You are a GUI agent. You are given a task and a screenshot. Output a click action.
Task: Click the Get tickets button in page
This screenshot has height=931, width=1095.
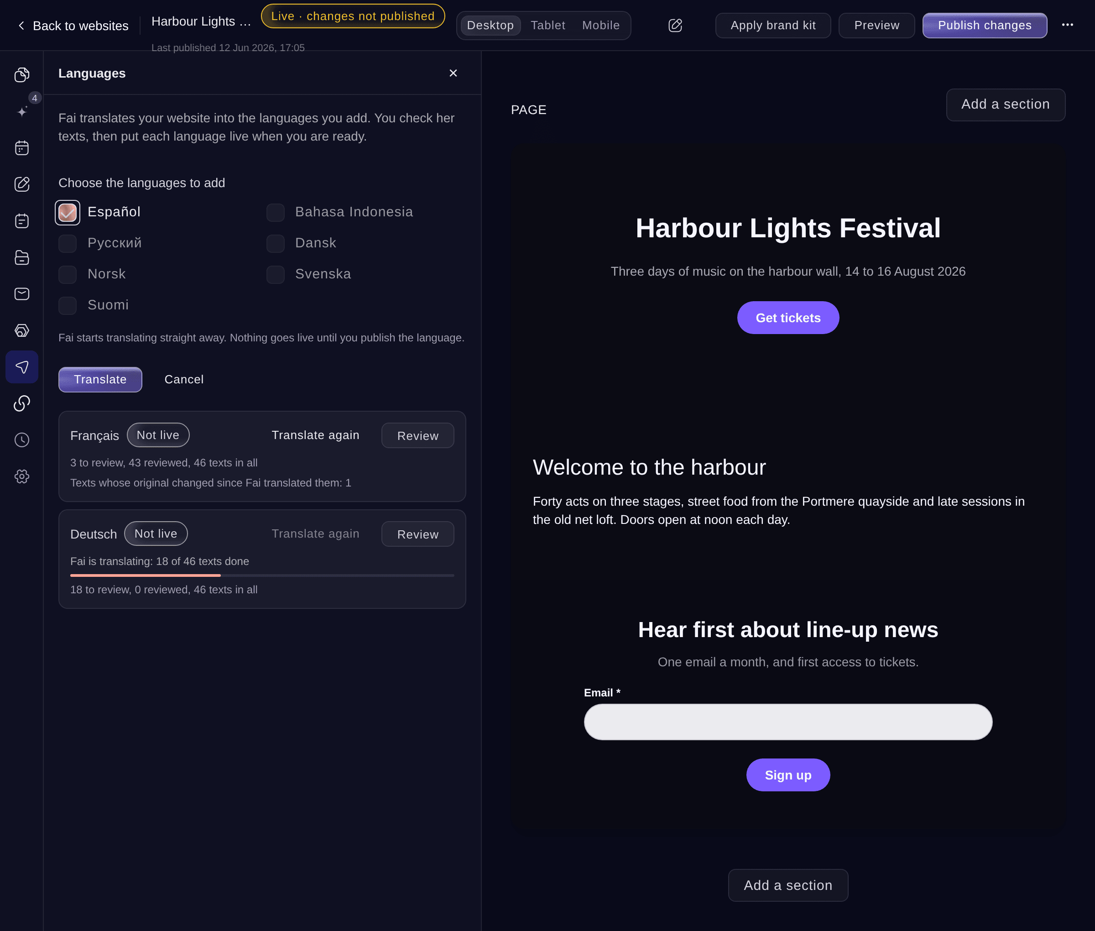(x=788, y=318)
